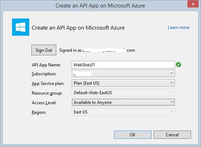Click the green checkmark validation icon
Image resolution: width=201 pixels, height=147 pixels.
179,65
